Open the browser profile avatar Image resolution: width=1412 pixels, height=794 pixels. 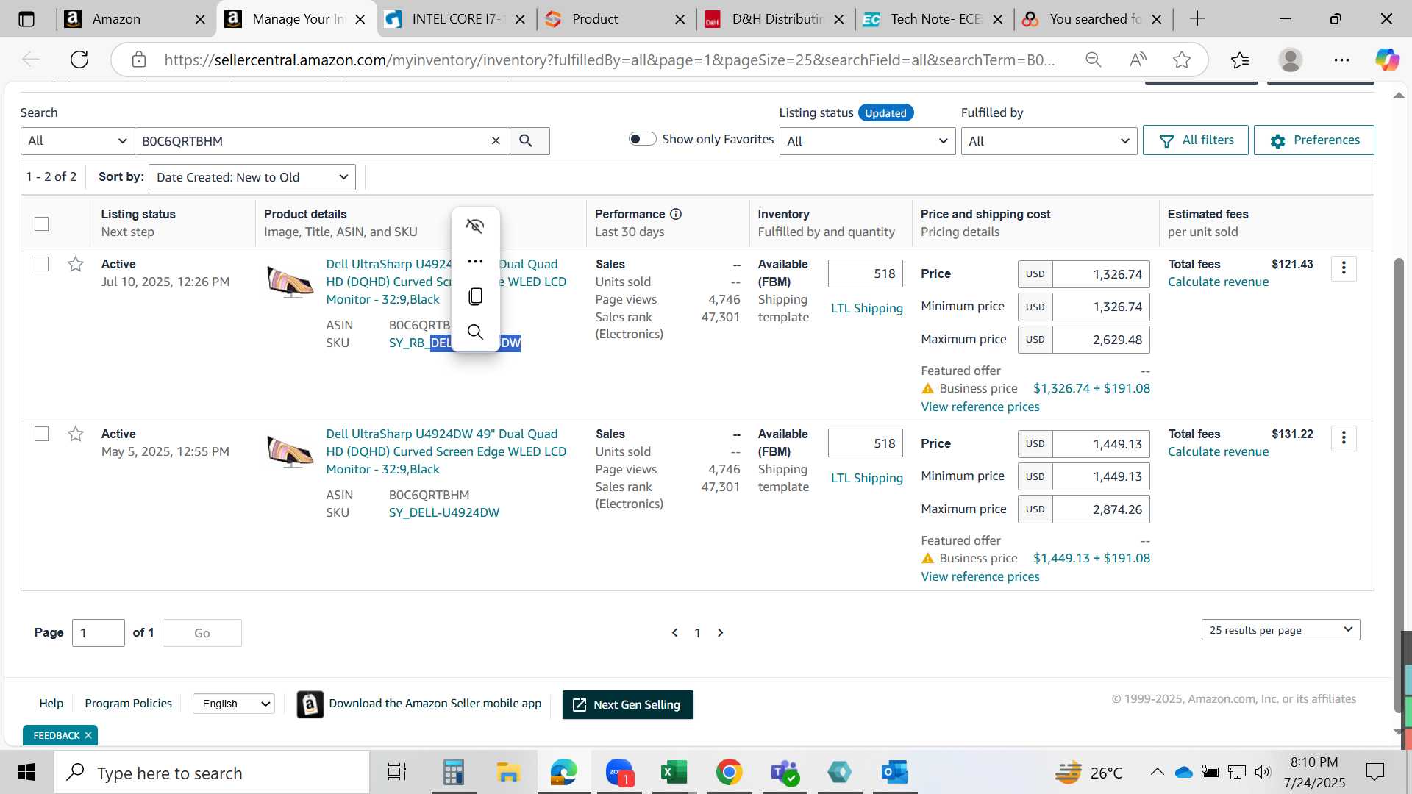point(1291,60)
